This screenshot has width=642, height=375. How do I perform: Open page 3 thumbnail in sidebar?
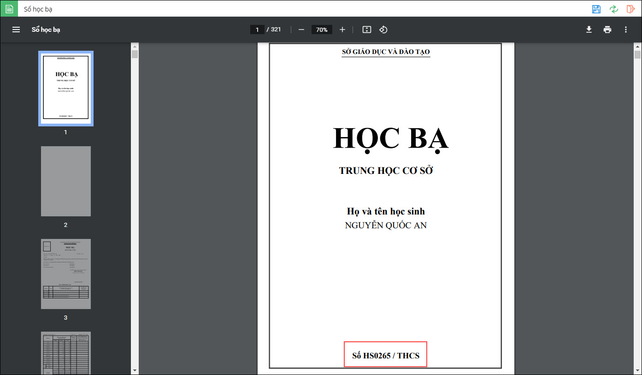tap(65, 274)
